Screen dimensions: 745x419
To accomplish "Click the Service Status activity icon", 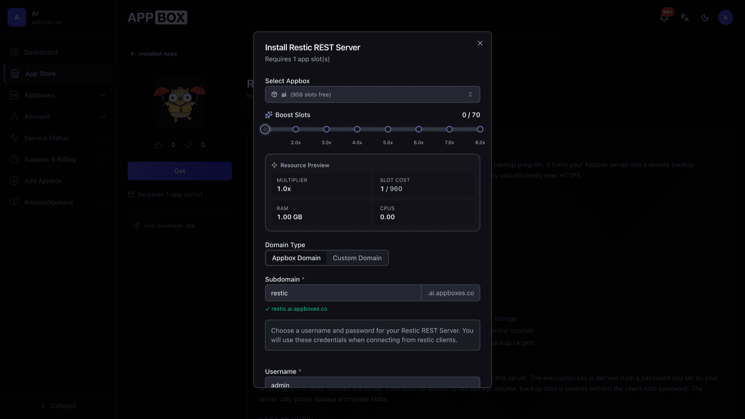I will (14, 138).
